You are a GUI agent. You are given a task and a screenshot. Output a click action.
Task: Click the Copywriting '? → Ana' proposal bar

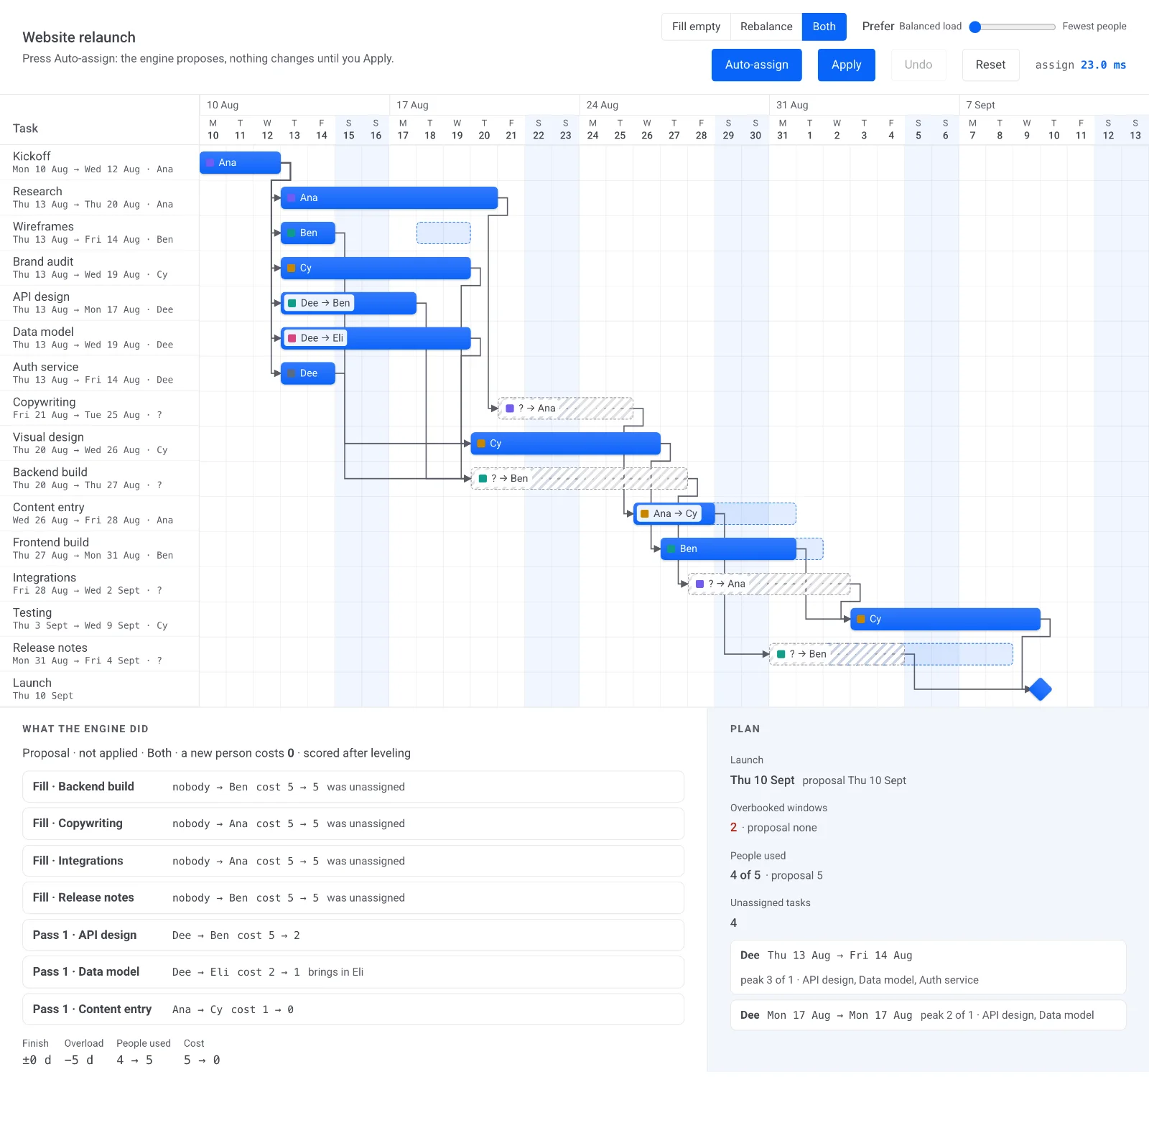[566, 409]
